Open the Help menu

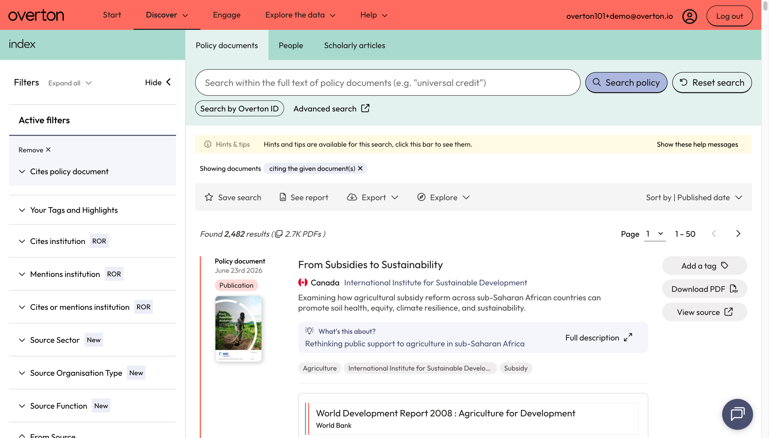click(374, 15)
